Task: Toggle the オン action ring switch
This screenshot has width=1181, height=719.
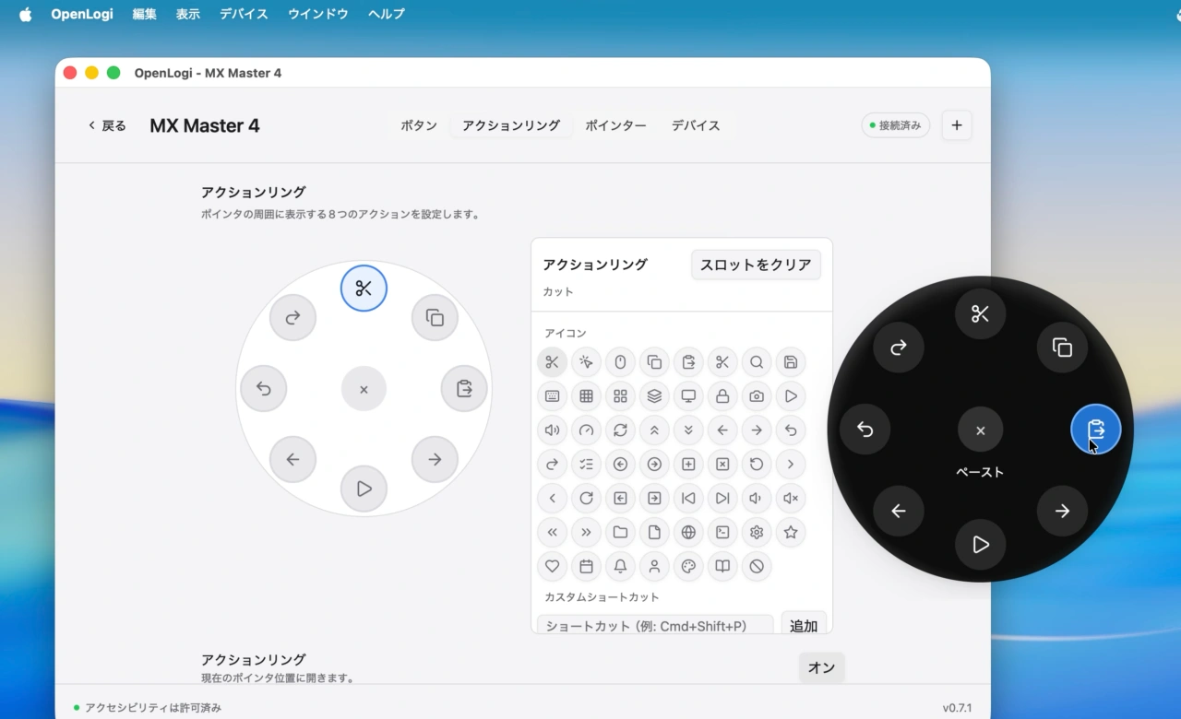Action: [821, 668]
